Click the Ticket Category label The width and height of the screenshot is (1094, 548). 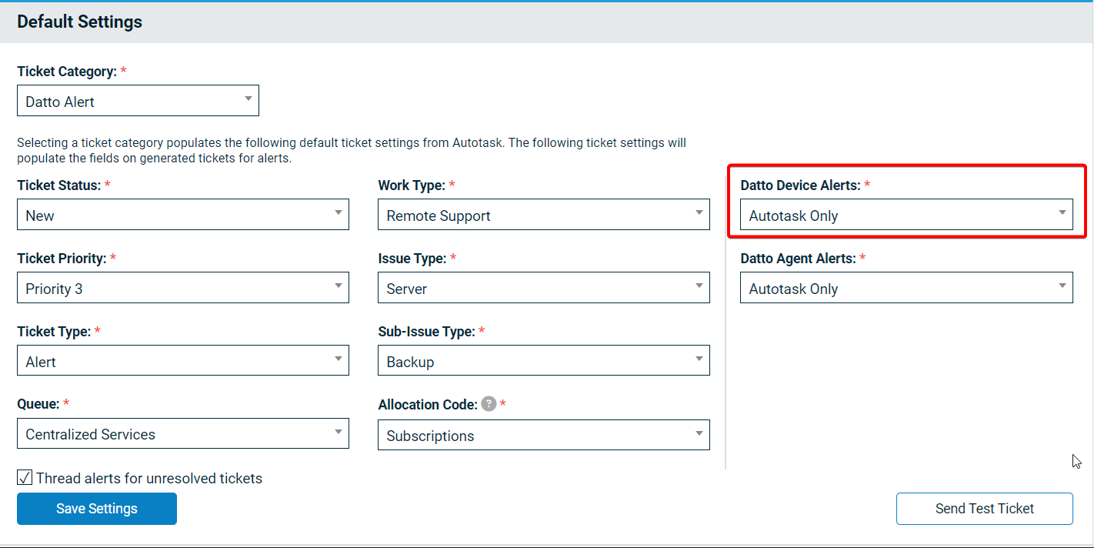[67, 72]
